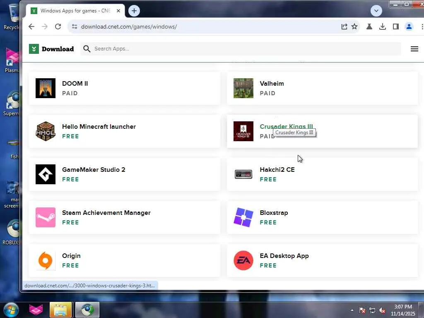
Task: Expand the tab search dropdown
Action: (x=376, y=11)
